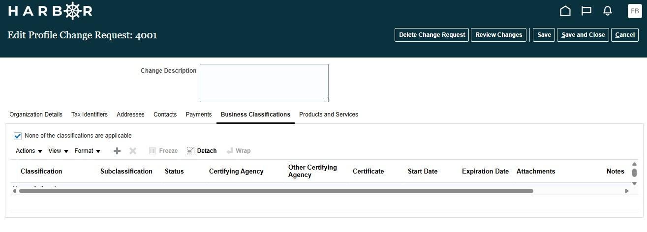Switch to Organization Details tab
The width and height of the screenshot is (647, 232).
pyautogui.click(x=36, y=115)
